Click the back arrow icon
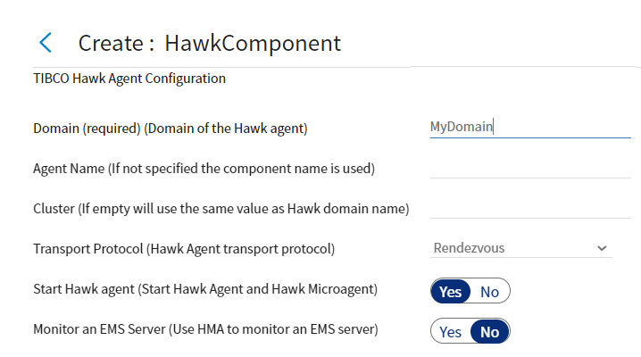Image resolution: width=641 pixels, height=357 pixels. coord(46,42)
